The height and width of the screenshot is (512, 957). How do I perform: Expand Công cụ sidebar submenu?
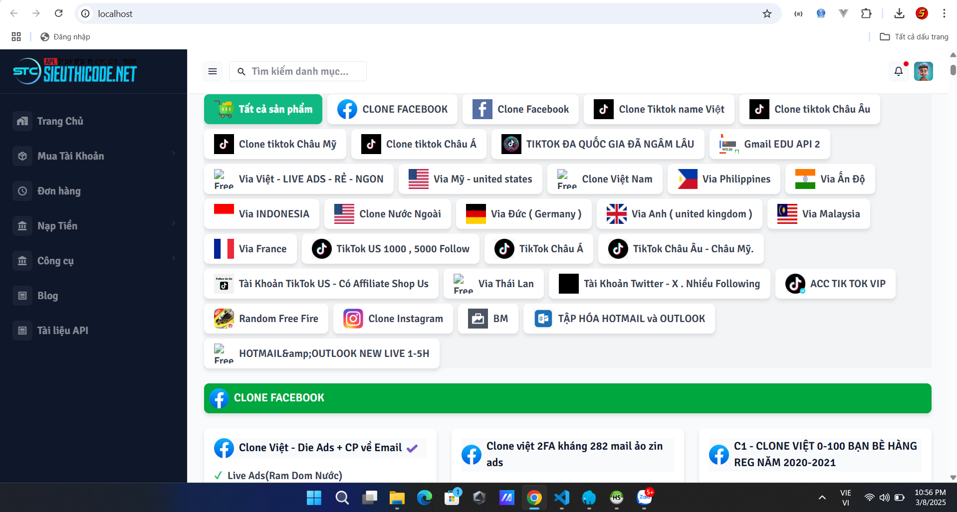point(94,261)
